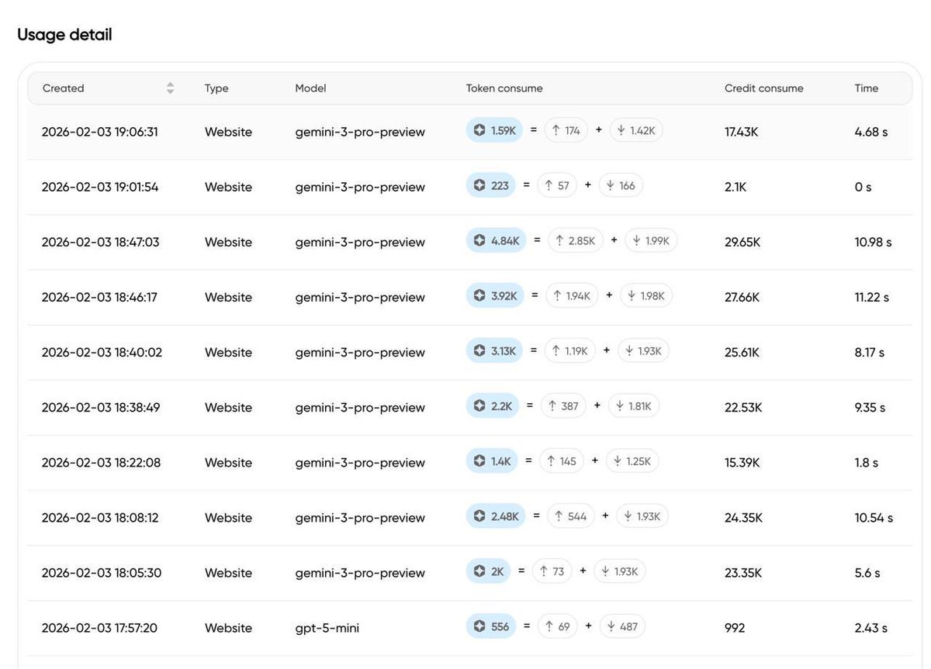The image size is (931, 669).
Task: Click input tokens pill showing 174
Action: [566, 130]
